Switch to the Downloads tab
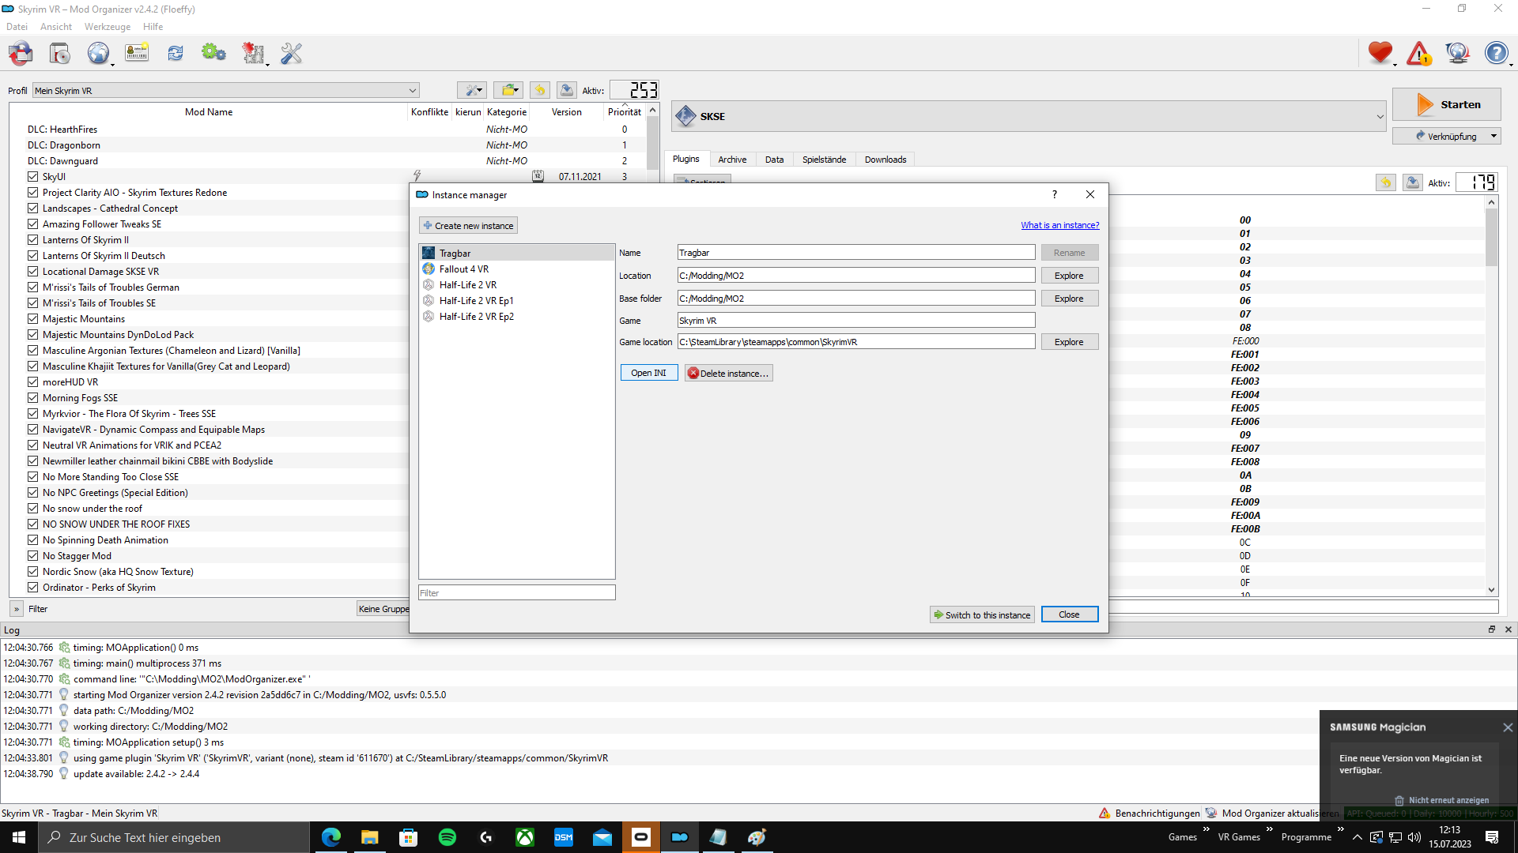Screen dimensions: 1518x853 [885, 160]
